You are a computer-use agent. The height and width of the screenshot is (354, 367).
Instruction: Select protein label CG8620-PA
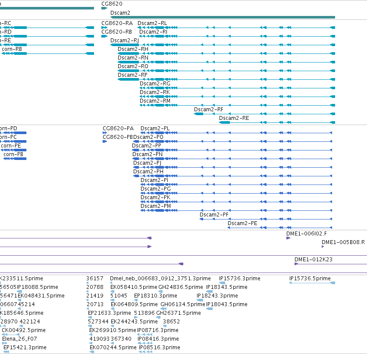click(118, 128)
